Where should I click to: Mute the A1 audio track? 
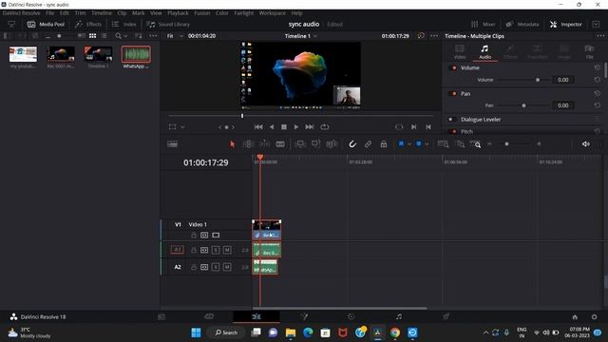point(227,250)
